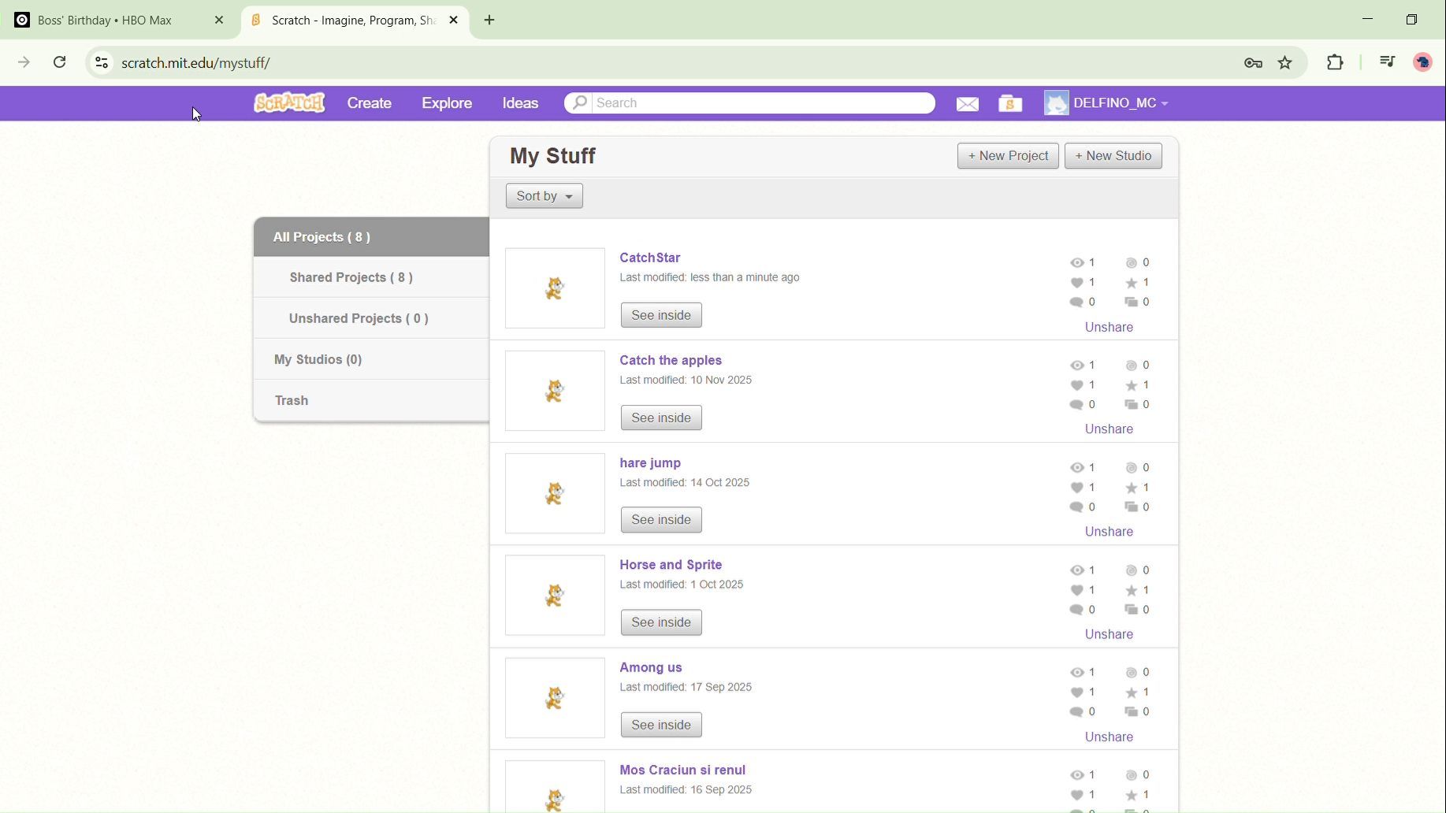Expand the Sort by dropdown
The height and width of the screenshot is (813, 1446).
coord(544,196)
